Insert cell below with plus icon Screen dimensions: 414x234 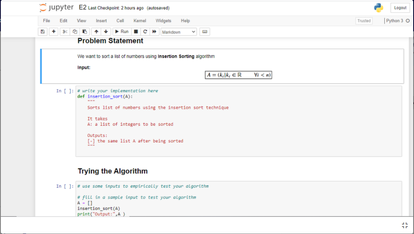tap(54, 32)
